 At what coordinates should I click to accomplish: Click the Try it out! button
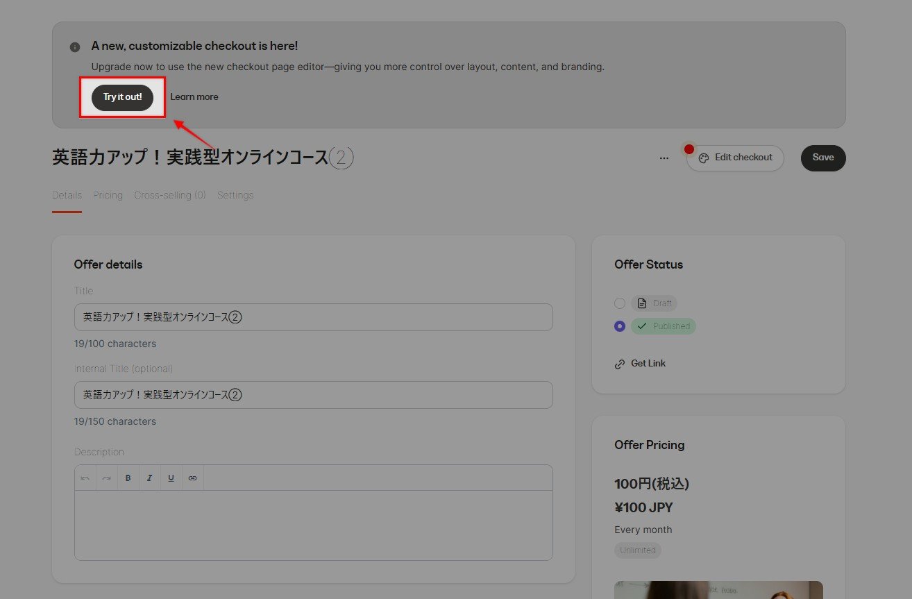click(122, 97)
